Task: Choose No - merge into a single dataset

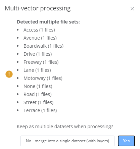Action: click(x=67, y=141)
